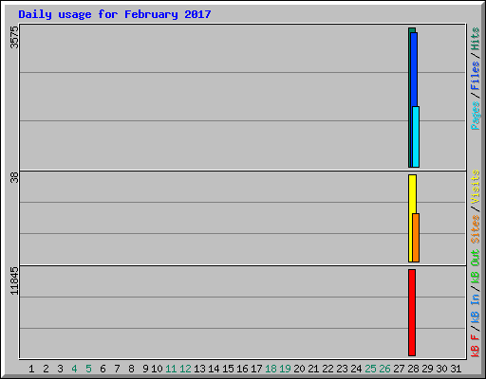Image resolution: width=486 pixels, height=379 pixels.
Task: Click day 10 on the x-axis
Action: tap(157, 369)
